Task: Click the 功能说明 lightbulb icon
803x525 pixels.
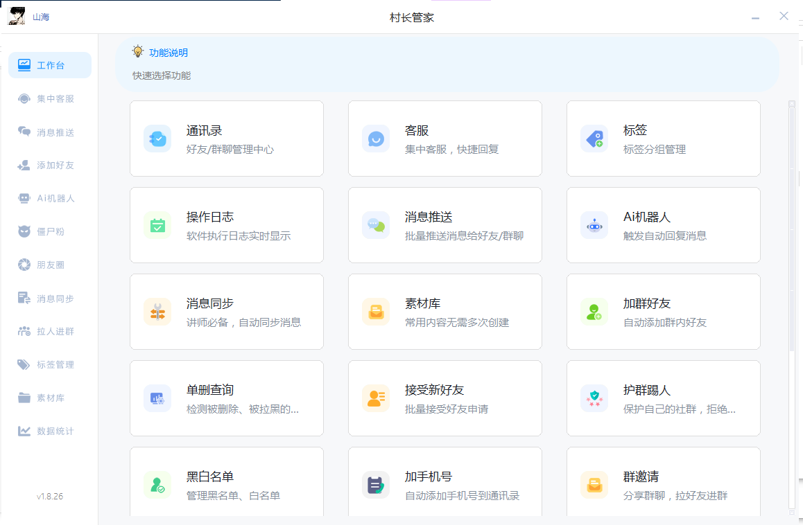Action: point(138,52)
